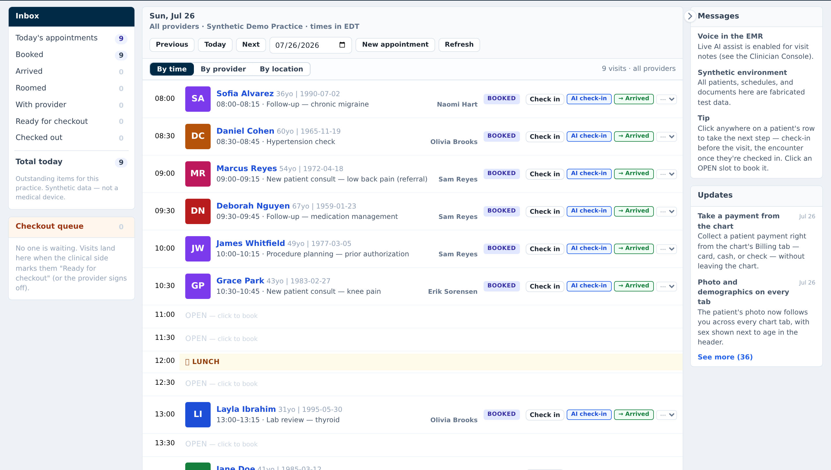Screen dimensions: 831x470
Task: Filter Inbox by Arrived
Action: coord(71,71)
